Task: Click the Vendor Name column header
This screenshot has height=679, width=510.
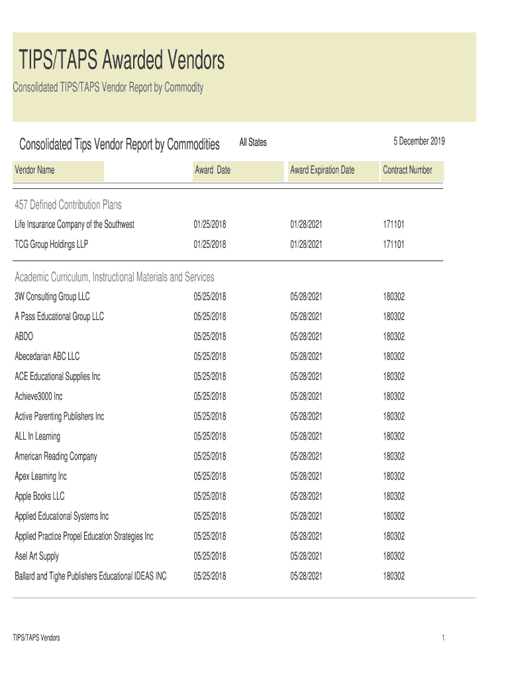Action: [35, 170]
